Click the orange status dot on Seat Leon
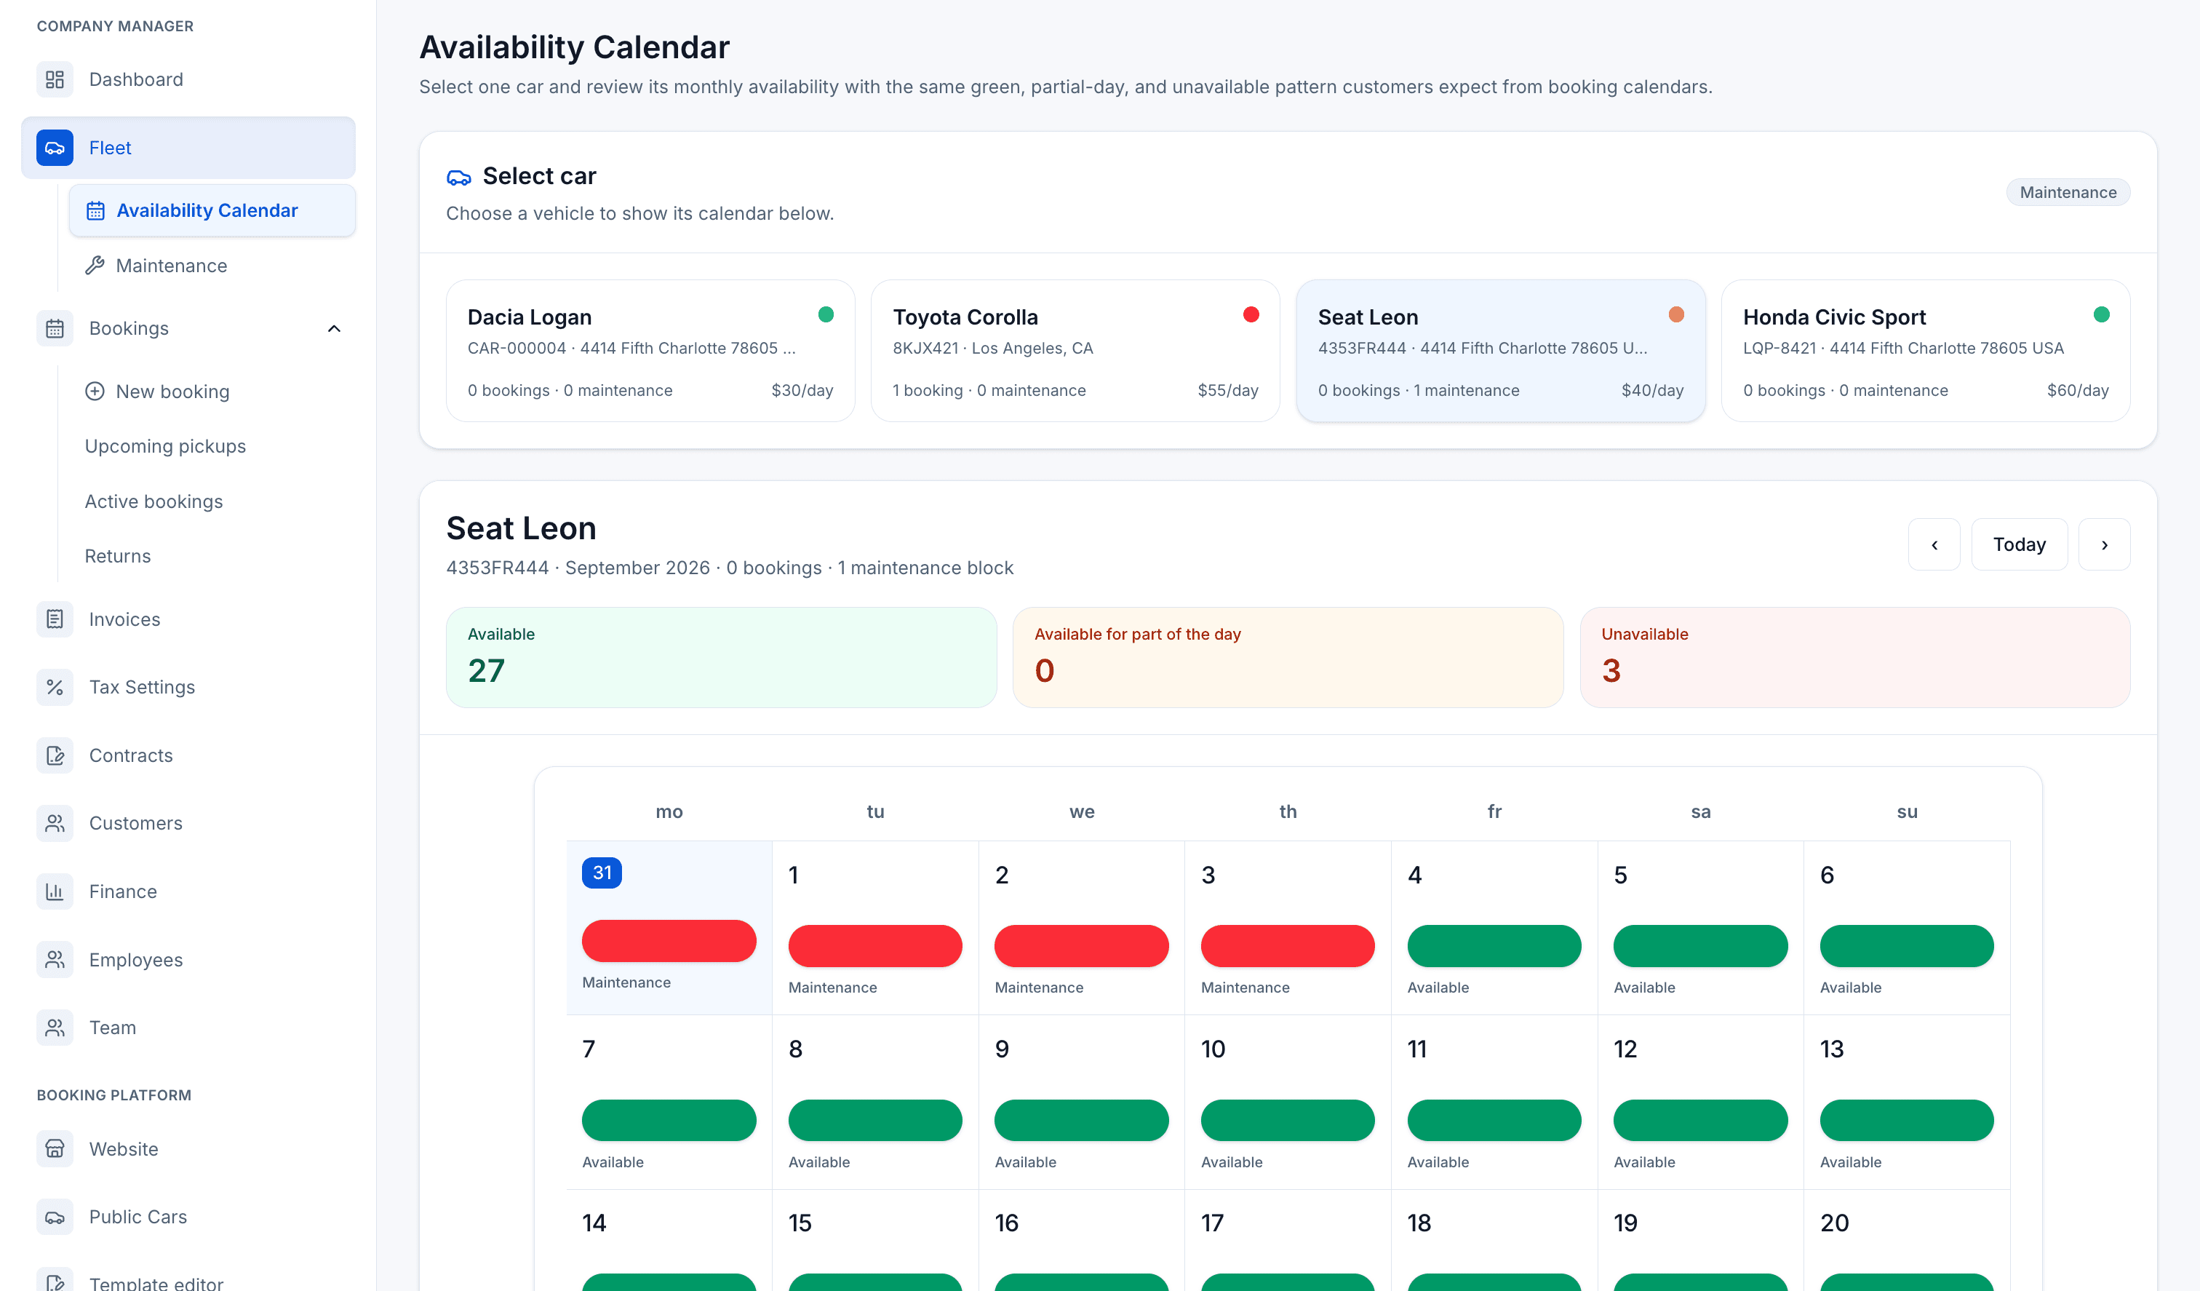 click(1676, 314)
